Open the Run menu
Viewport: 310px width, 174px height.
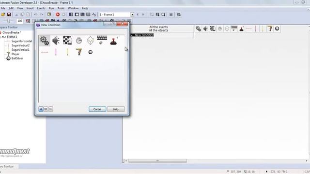(51, 8)
